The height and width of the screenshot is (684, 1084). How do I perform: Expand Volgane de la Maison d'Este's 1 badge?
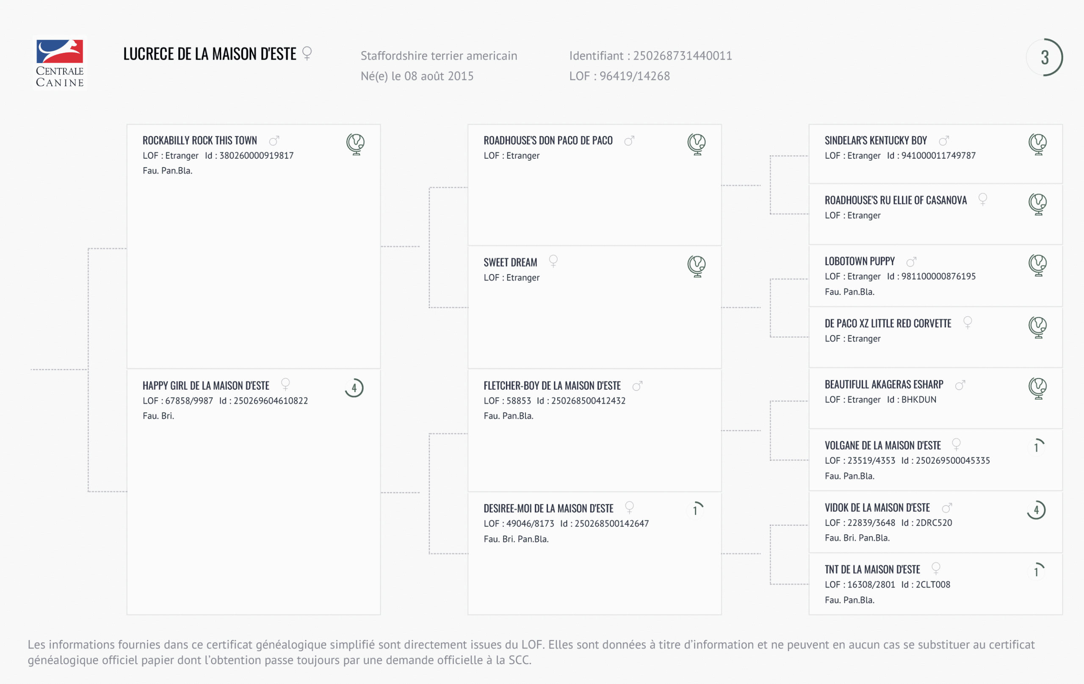pyautogui.click(x=1037, y=447)
